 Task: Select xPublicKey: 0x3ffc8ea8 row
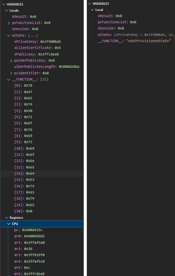(36, 54)
